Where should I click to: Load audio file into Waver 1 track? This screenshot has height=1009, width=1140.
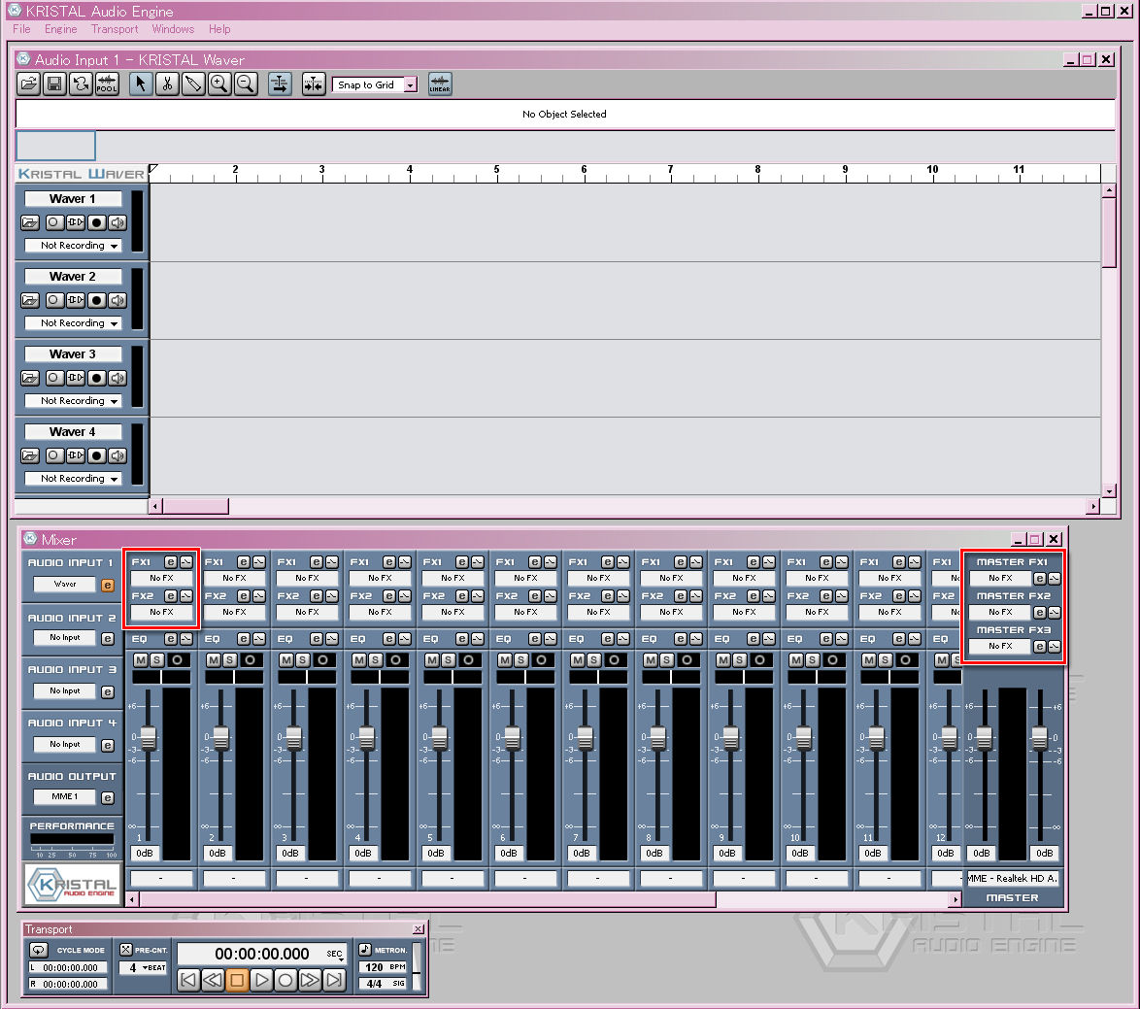click(x=30, y=222)
